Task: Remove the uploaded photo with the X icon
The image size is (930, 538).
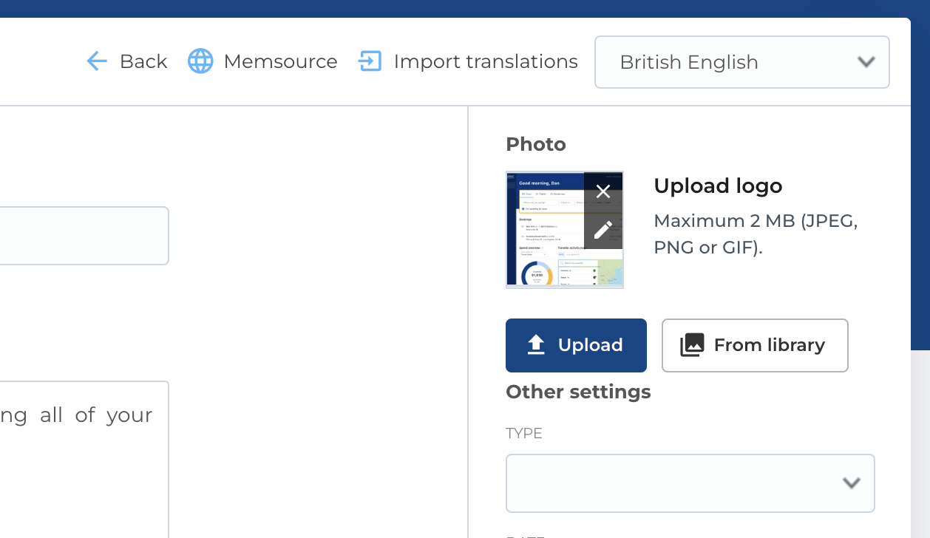Action: [x=603, y=192]
